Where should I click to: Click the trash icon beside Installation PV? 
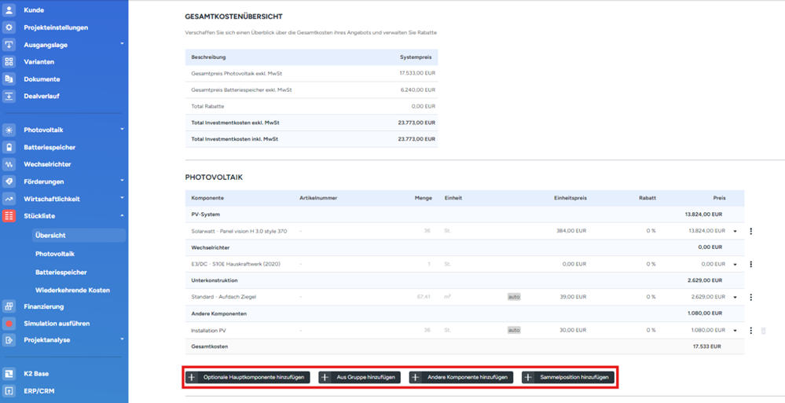point(763,331)
